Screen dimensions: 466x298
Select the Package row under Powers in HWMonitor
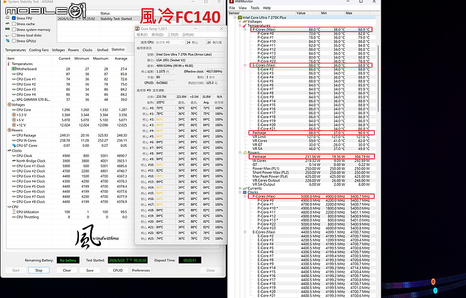tap(311, 156)
